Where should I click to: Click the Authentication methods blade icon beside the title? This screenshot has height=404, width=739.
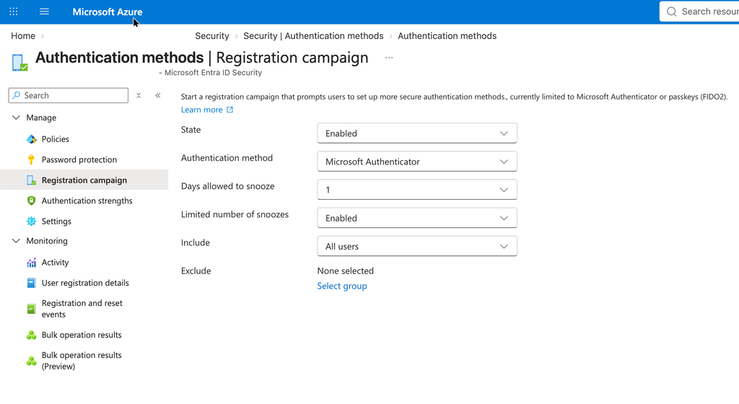19,63
